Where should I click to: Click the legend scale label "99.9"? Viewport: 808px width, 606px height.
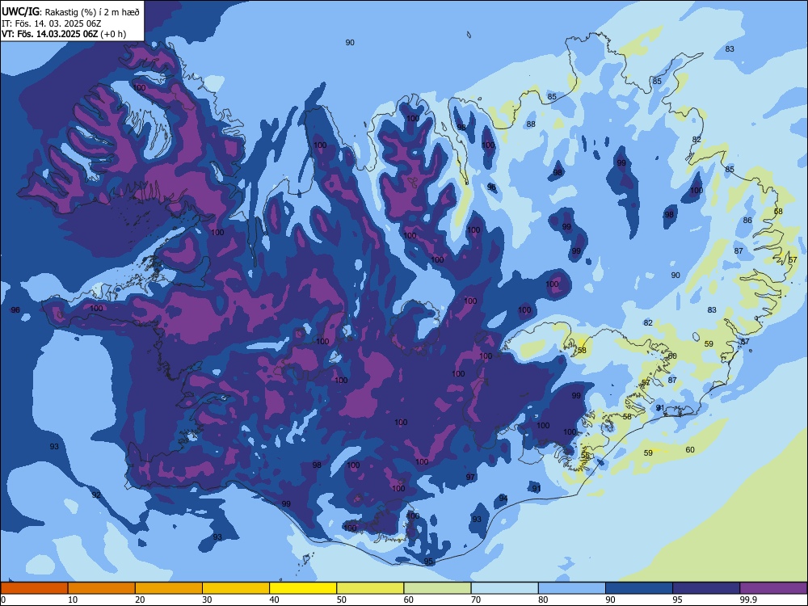748,600
